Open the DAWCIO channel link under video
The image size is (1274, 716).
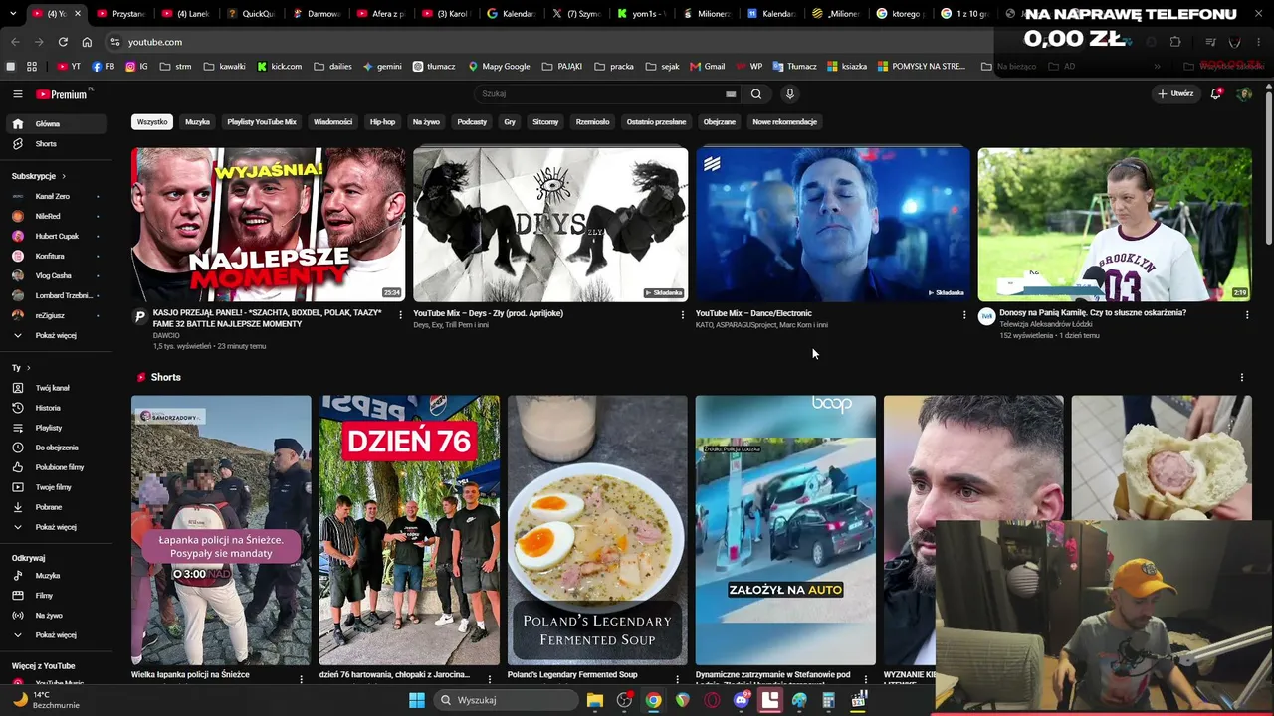pyautogui.click(x=166, y=336)
